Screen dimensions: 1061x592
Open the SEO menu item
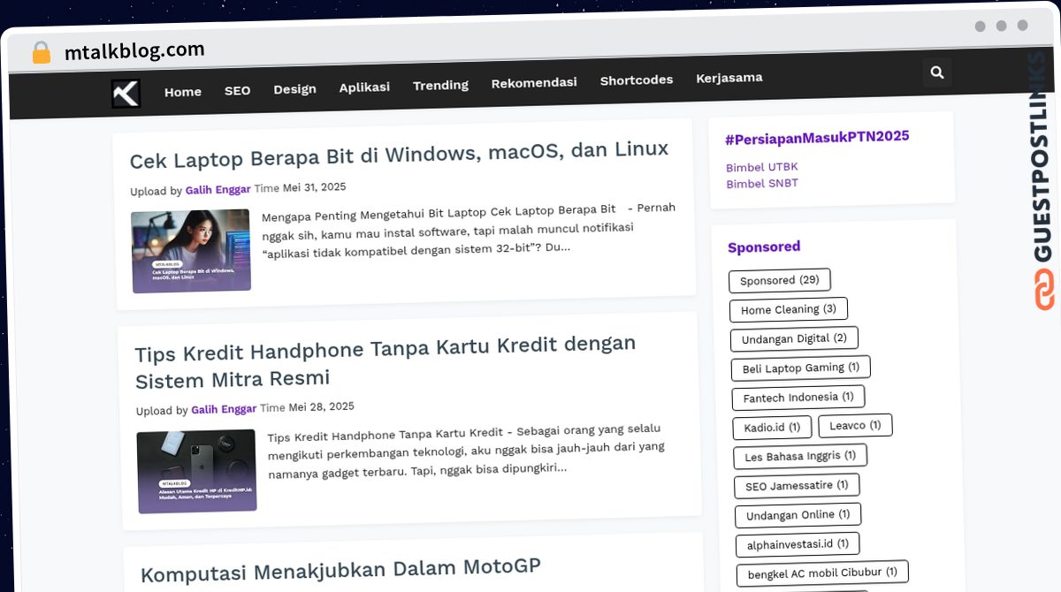[237, 90]
